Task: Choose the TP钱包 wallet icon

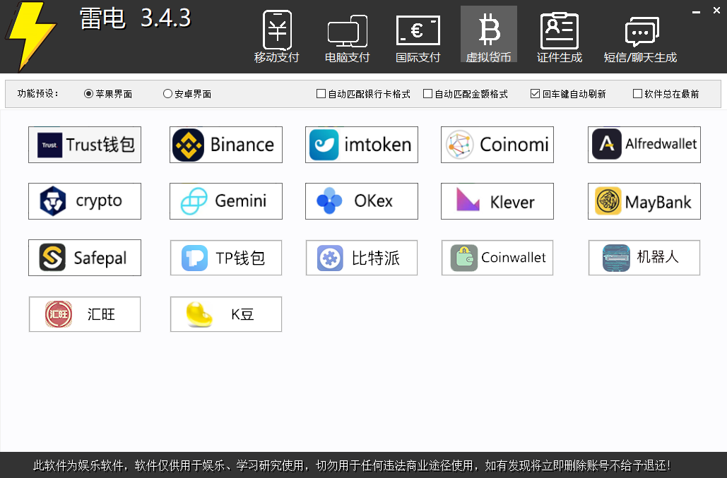Action: click(226, 258)
